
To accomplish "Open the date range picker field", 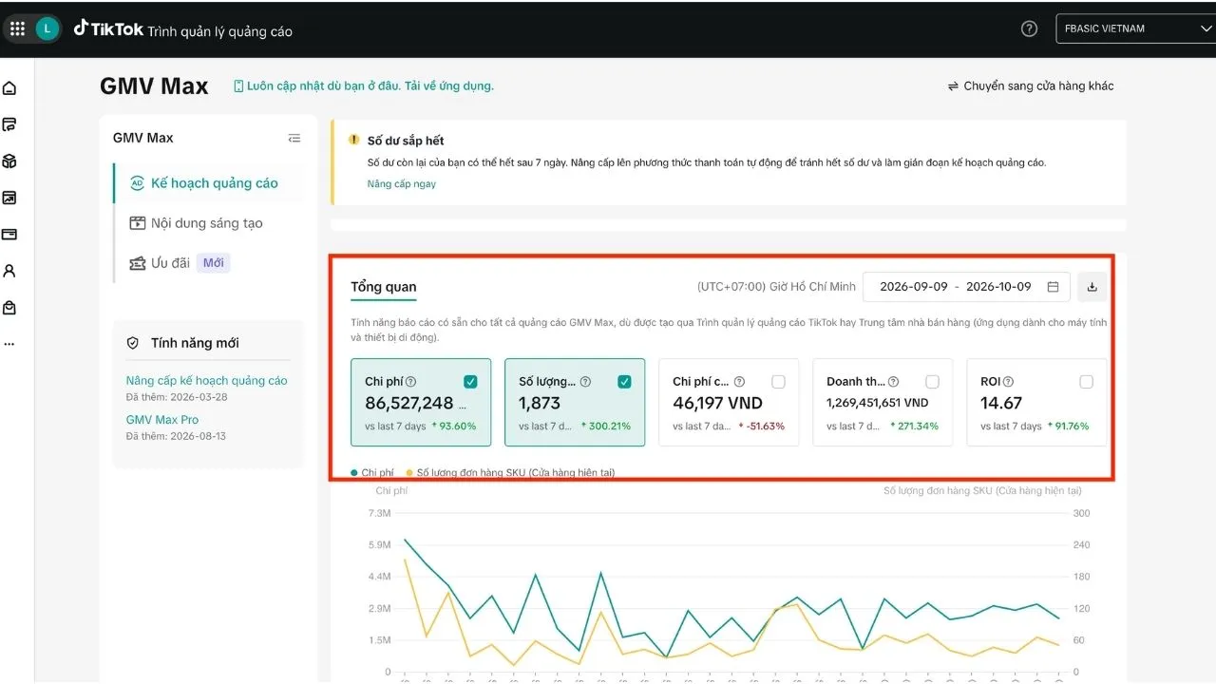I will (x=966, y=287).
